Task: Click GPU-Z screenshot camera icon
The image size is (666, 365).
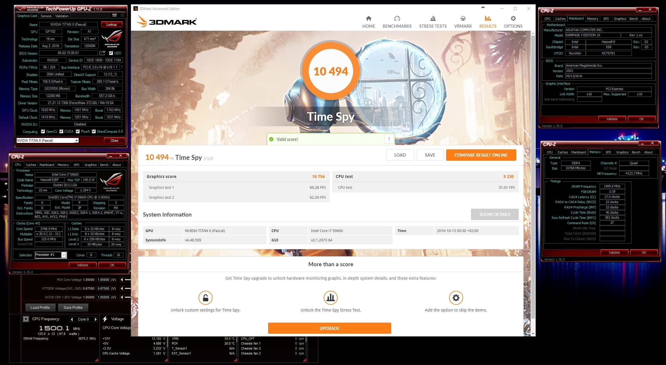Action: pos(115,15)
